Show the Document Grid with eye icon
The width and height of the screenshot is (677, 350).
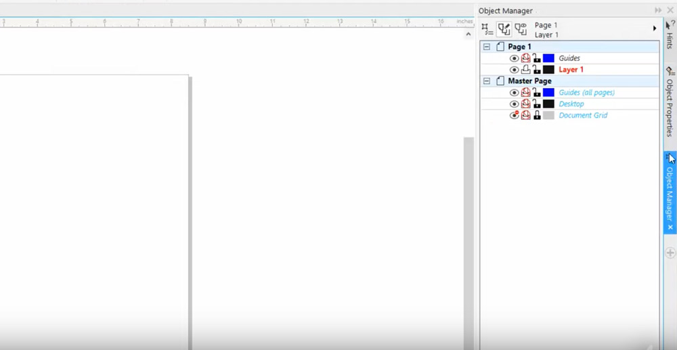click(x=514, y=115)
